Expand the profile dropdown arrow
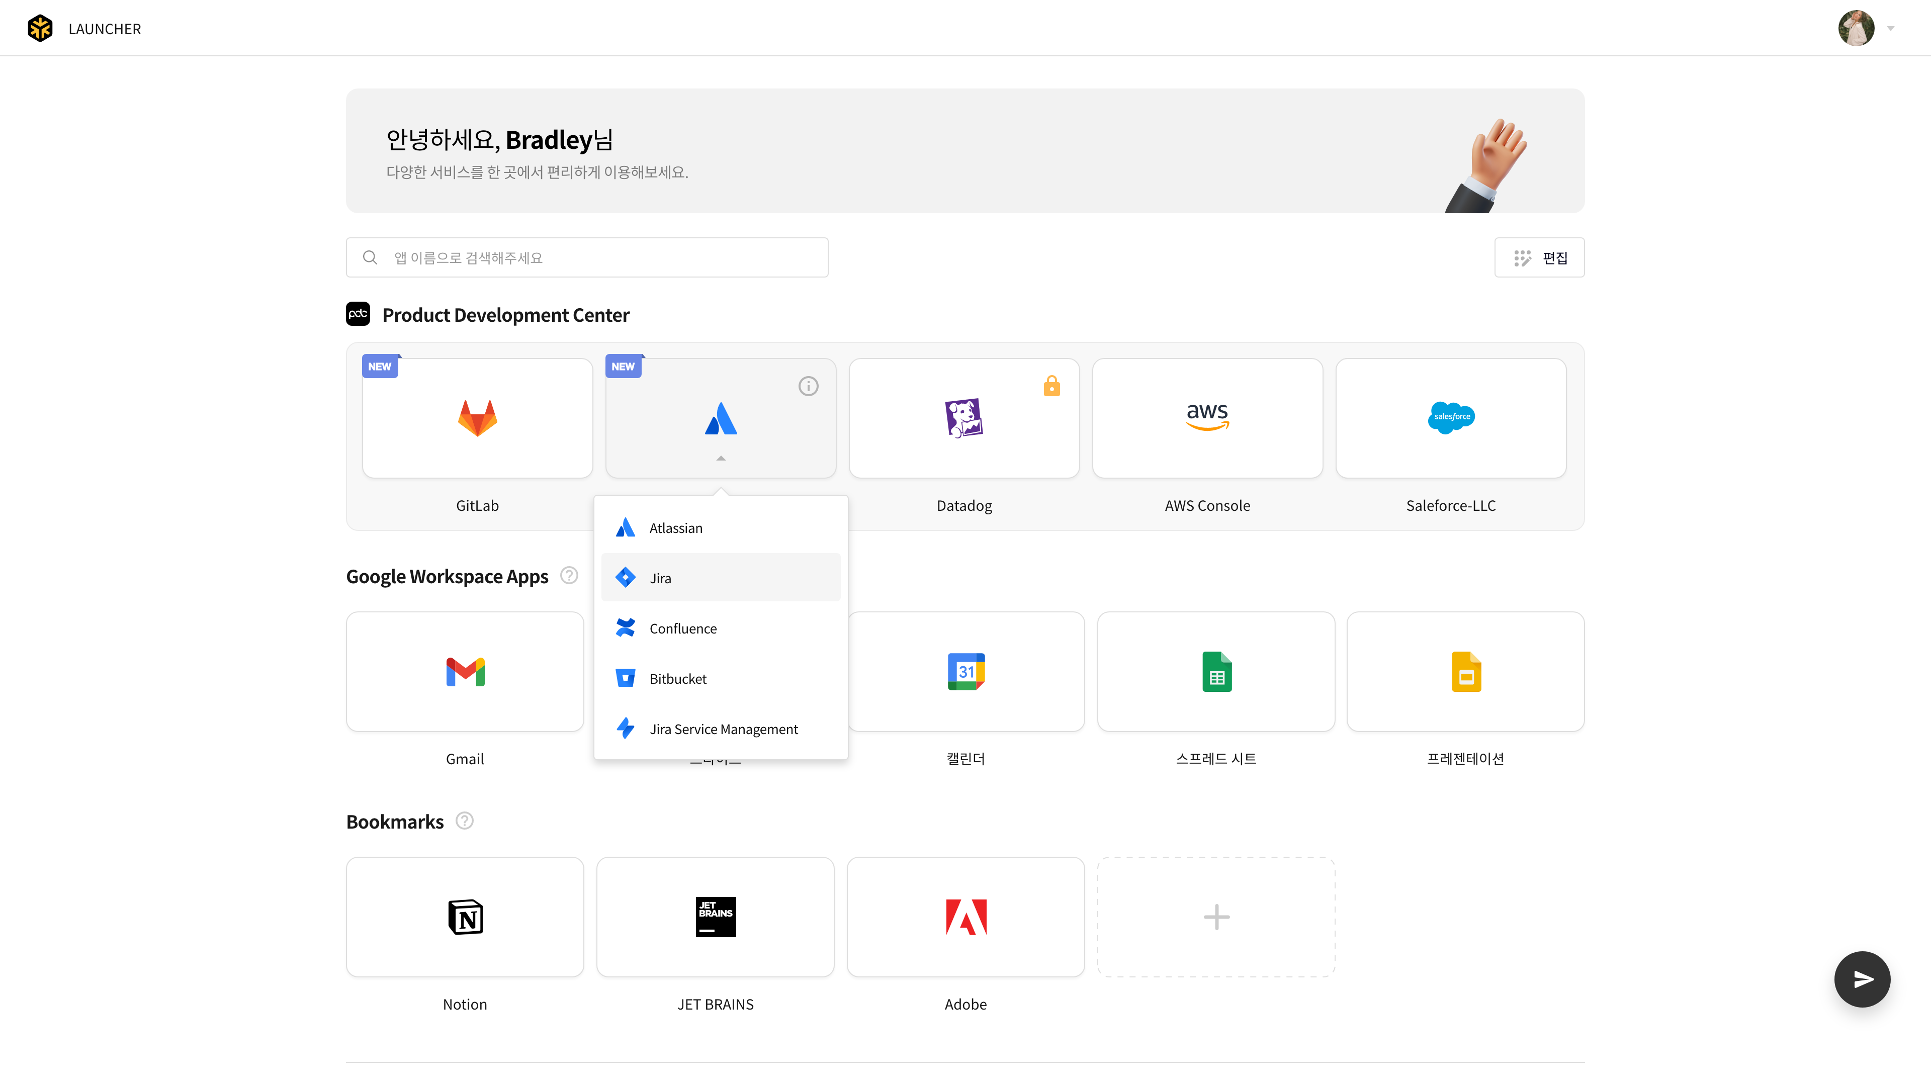 (1891, 29)
